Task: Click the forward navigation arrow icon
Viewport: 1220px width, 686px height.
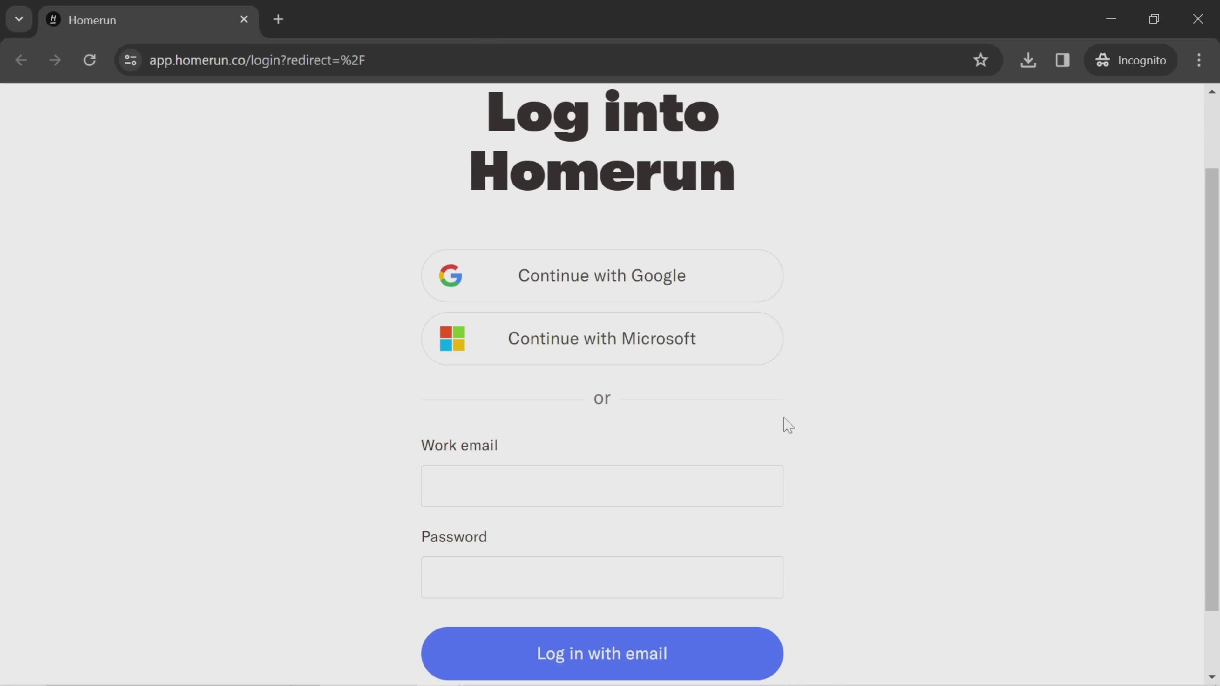Action: [x=54, y=59]
